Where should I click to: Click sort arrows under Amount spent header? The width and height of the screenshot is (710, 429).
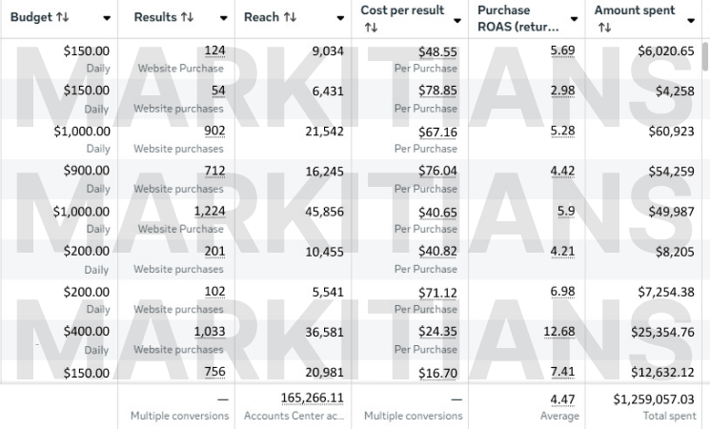[602, 29]
